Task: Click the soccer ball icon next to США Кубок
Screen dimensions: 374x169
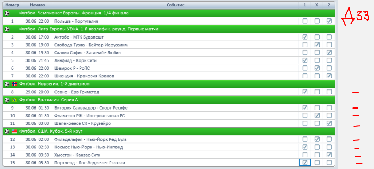Action: (7, 131)
